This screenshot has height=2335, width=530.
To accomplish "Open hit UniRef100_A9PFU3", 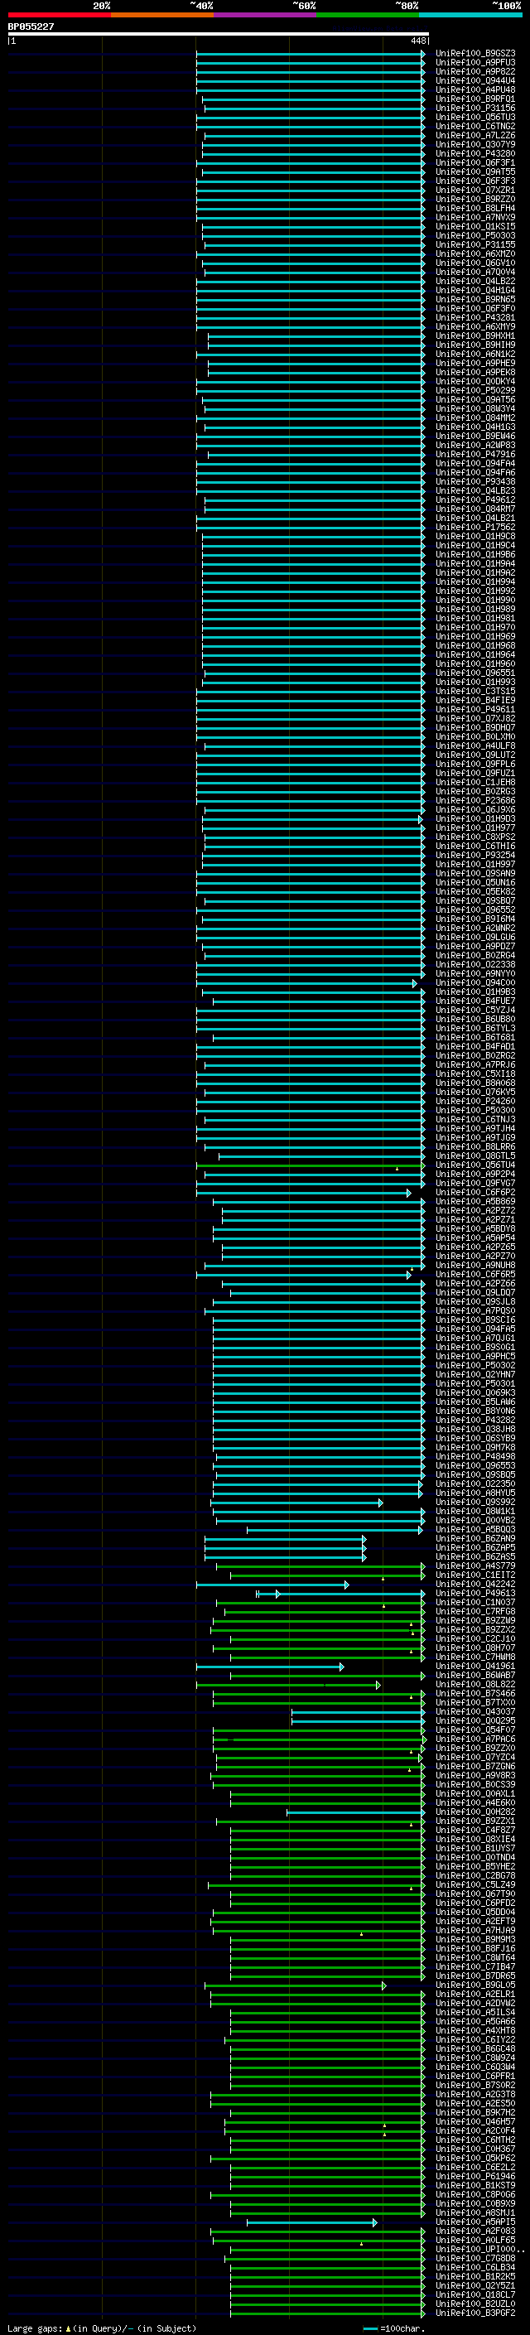I will click(475, 63).
